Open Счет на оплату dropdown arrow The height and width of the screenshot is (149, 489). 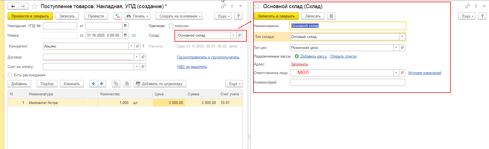[137, 67]
